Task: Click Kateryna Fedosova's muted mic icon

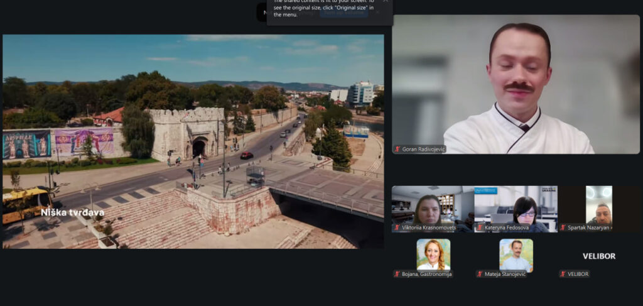Action: 480,227
